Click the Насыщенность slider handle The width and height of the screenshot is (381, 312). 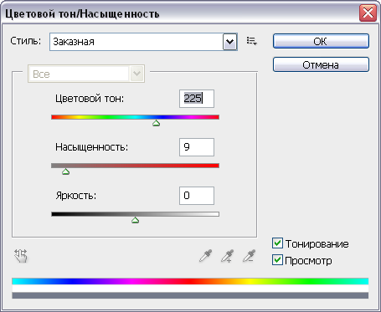[65, 171]
